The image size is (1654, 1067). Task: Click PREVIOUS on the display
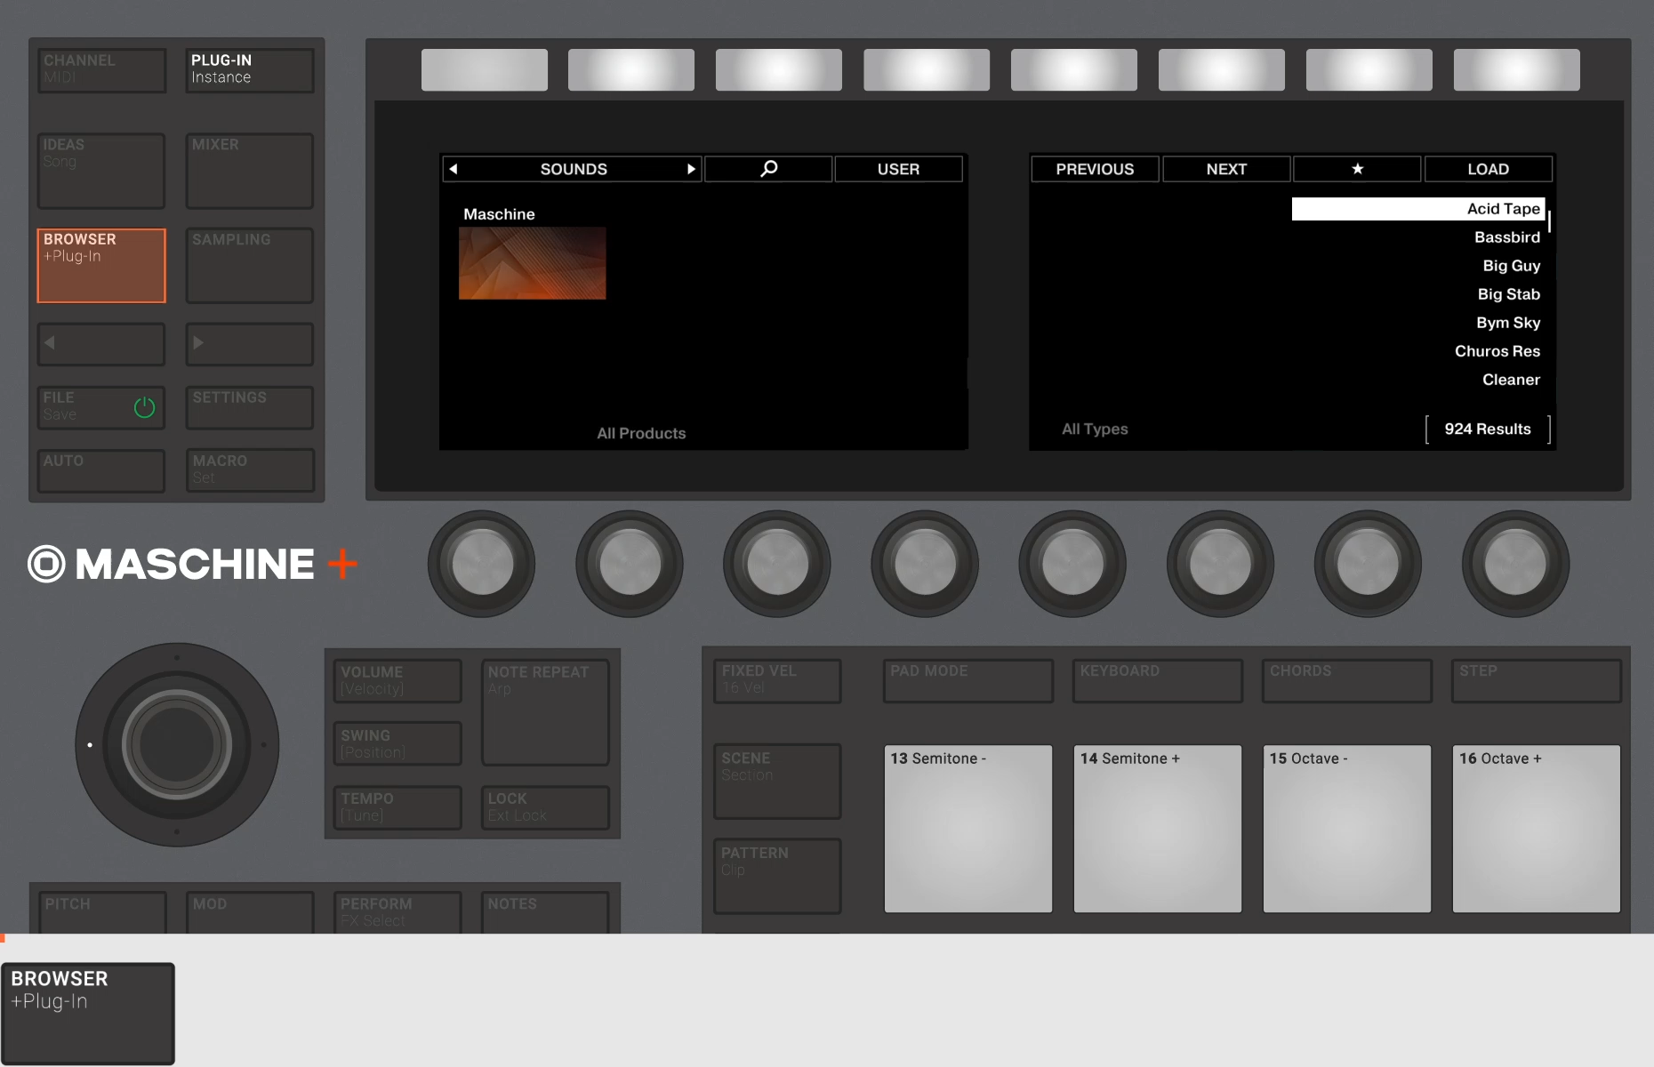click(x=1095, y=169)
